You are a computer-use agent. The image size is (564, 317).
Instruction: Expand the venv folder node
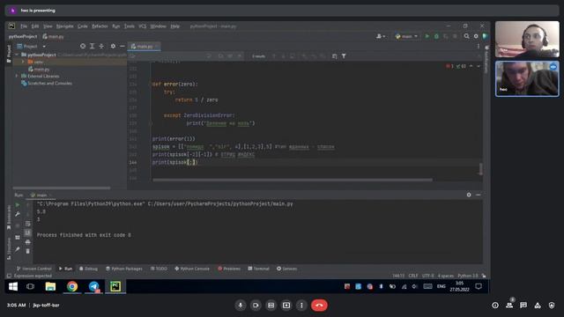tap(23, 62)
